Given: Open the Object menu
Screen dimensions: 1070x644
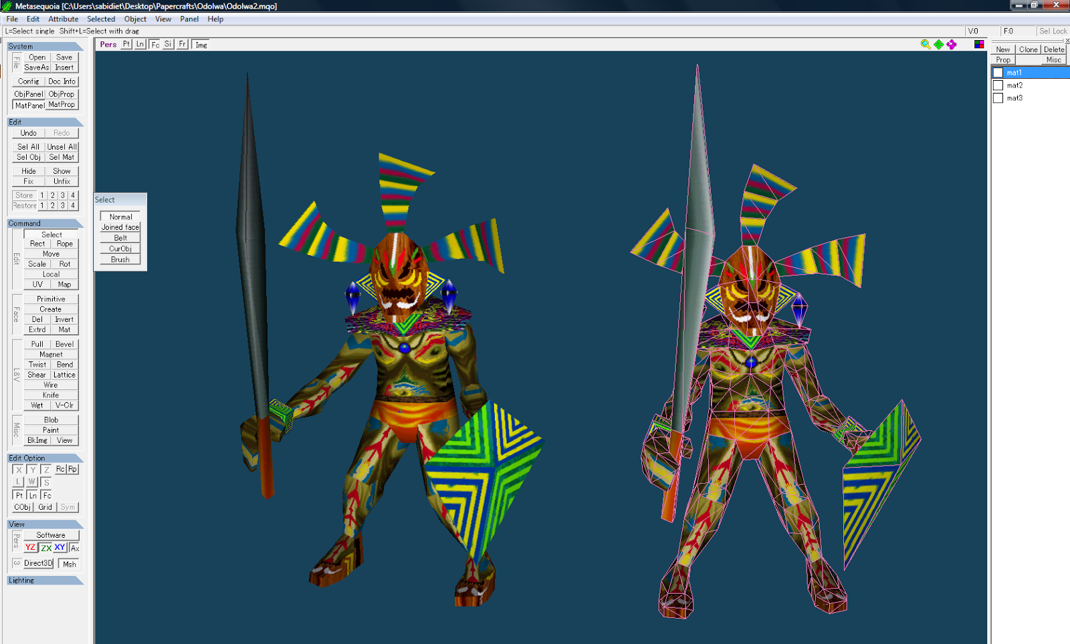Looking at the screenshot, I should 135,19.
